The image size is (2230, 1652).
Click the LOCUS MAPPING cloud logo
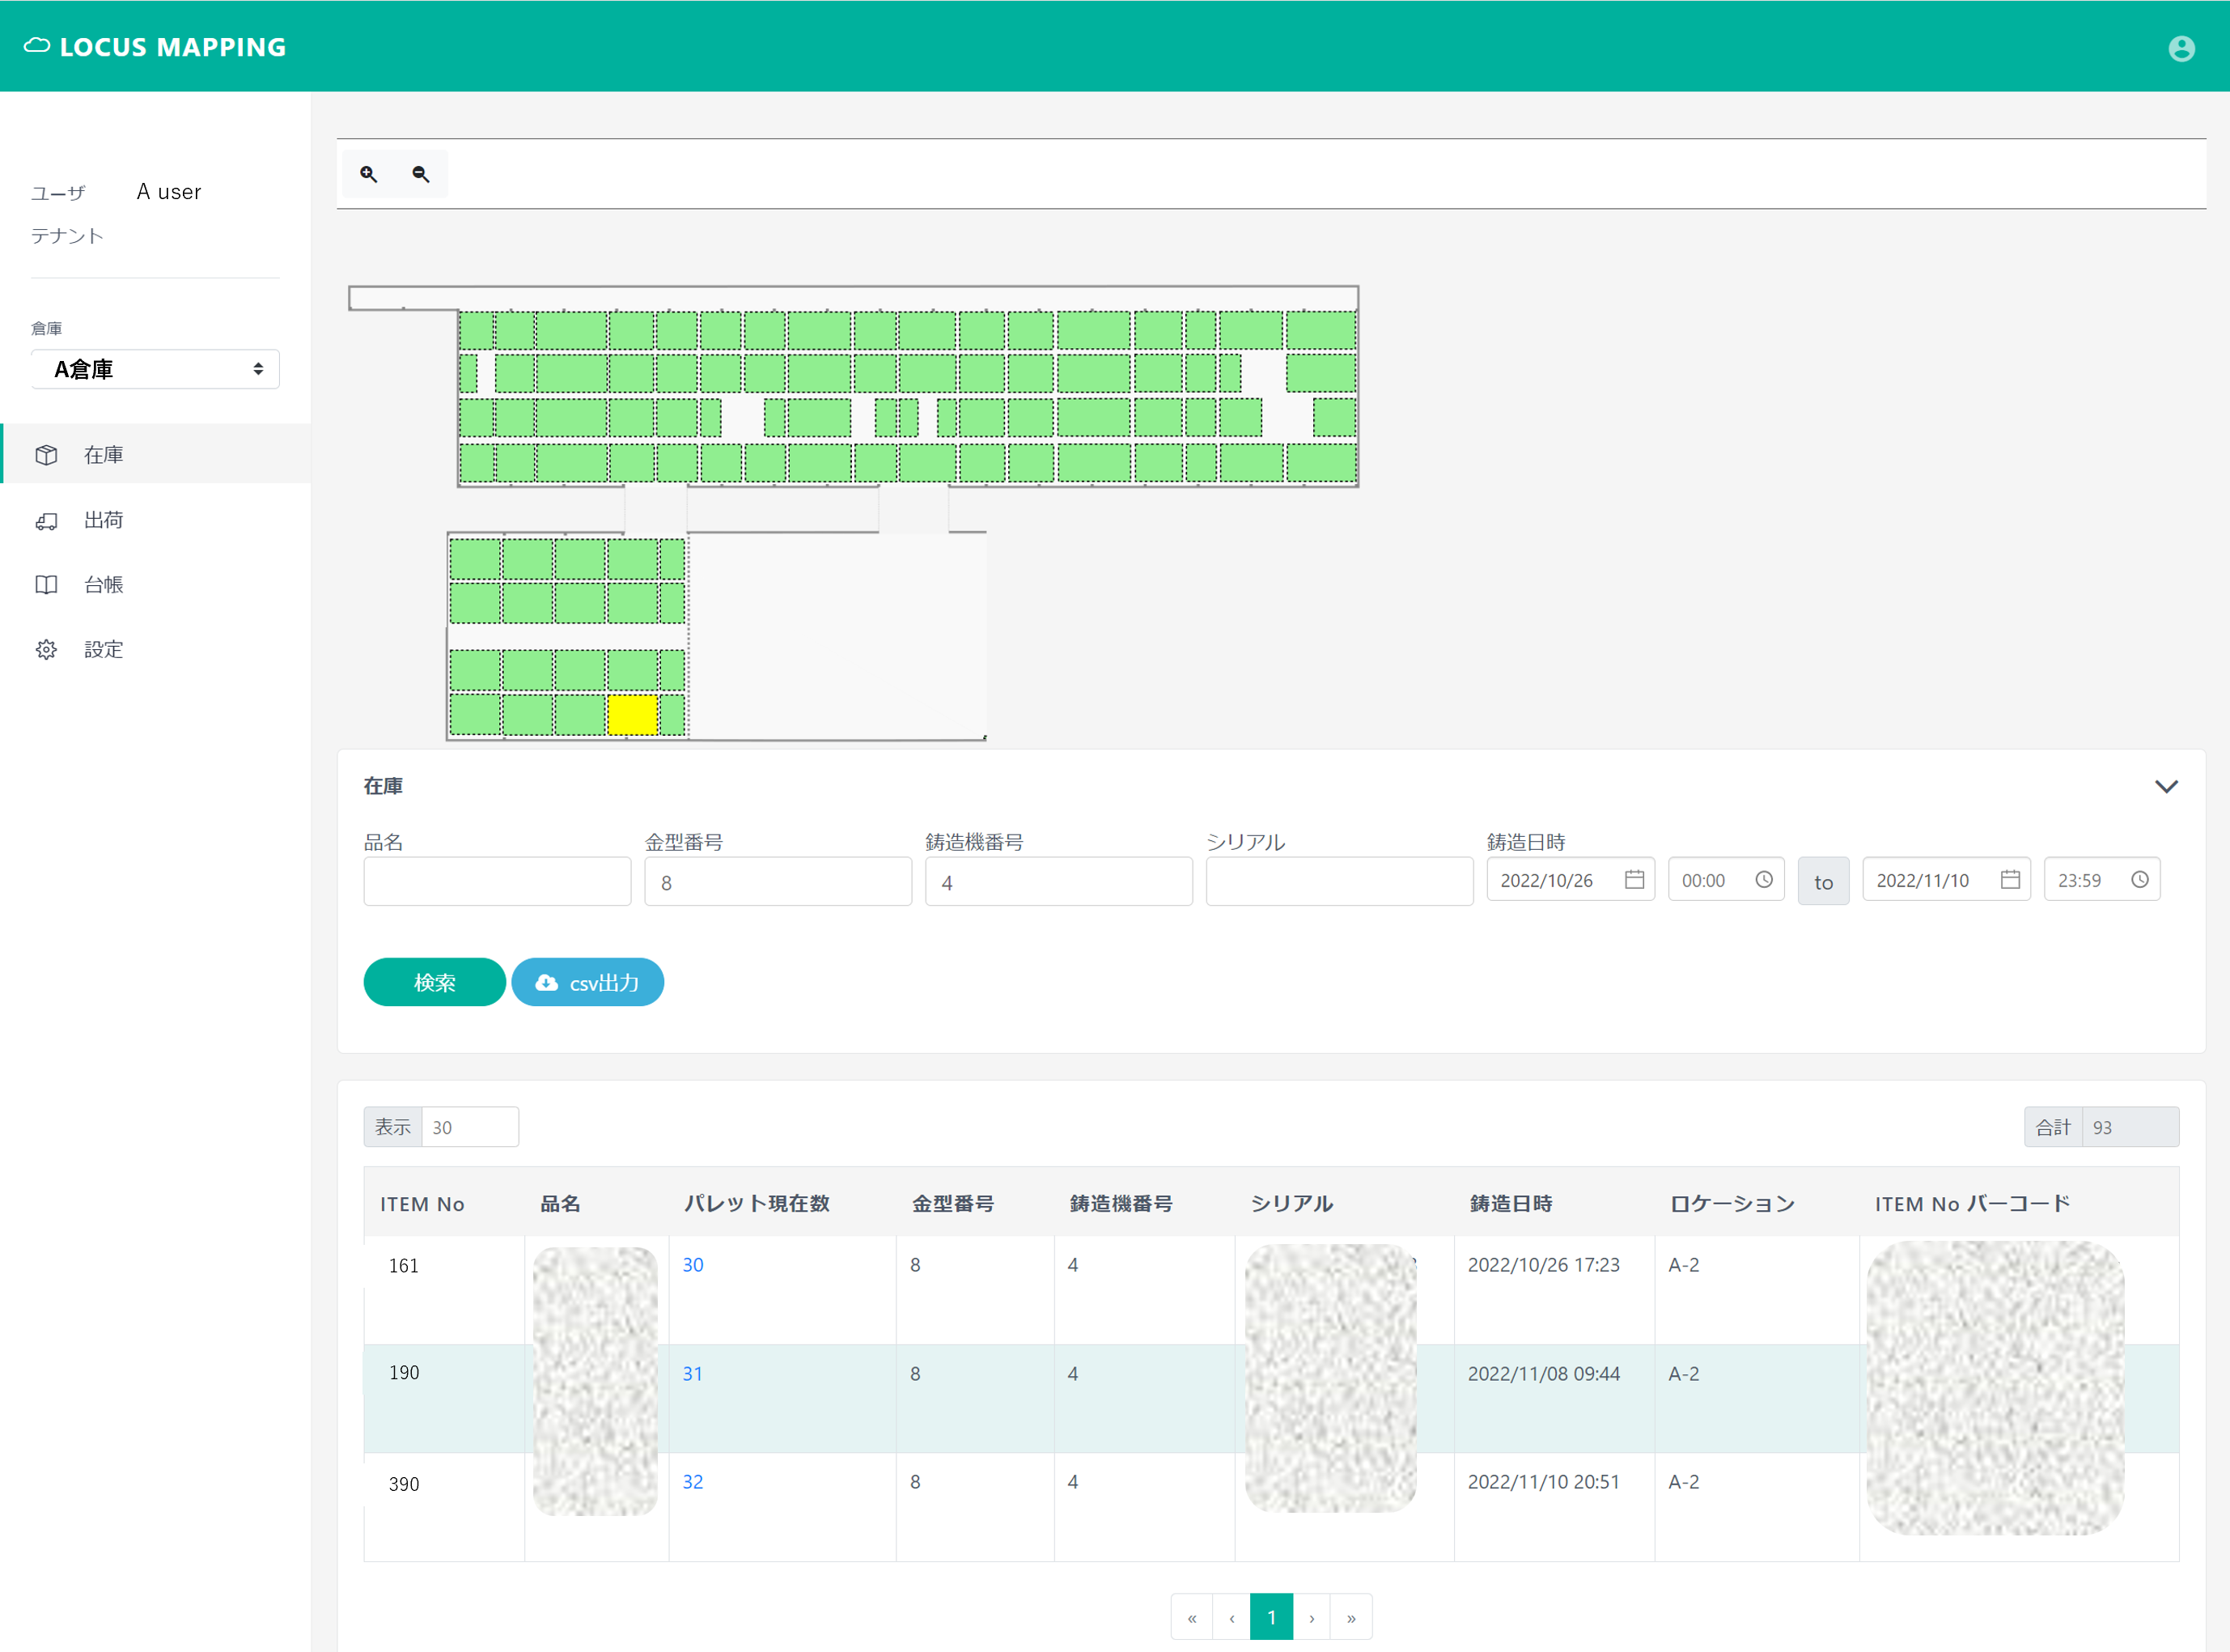tap(37, 46)
